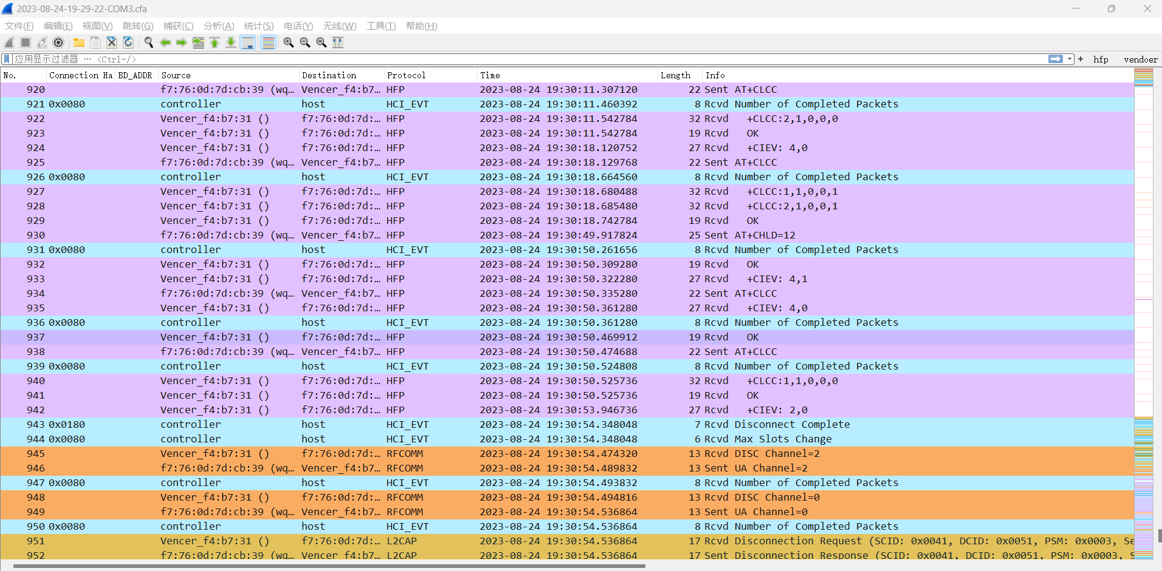Sort by the Time column header
The image size is (1162, 571).
[x=568, y=75]
